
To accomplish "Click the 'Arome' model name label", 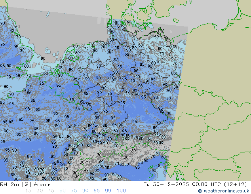I will 42,184.
